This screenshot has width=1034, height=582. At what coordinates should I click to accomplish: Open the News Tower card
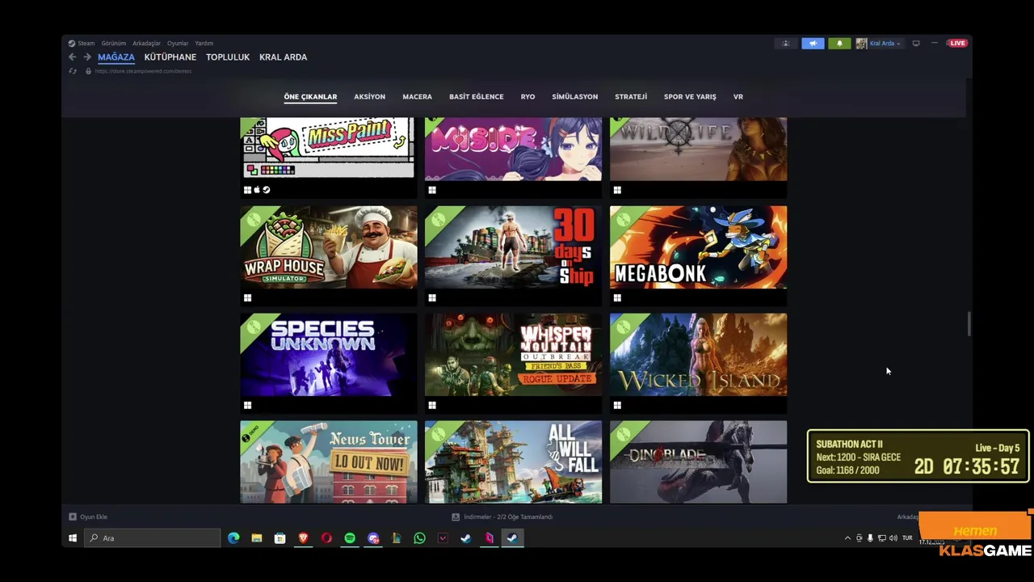(329, 462)
